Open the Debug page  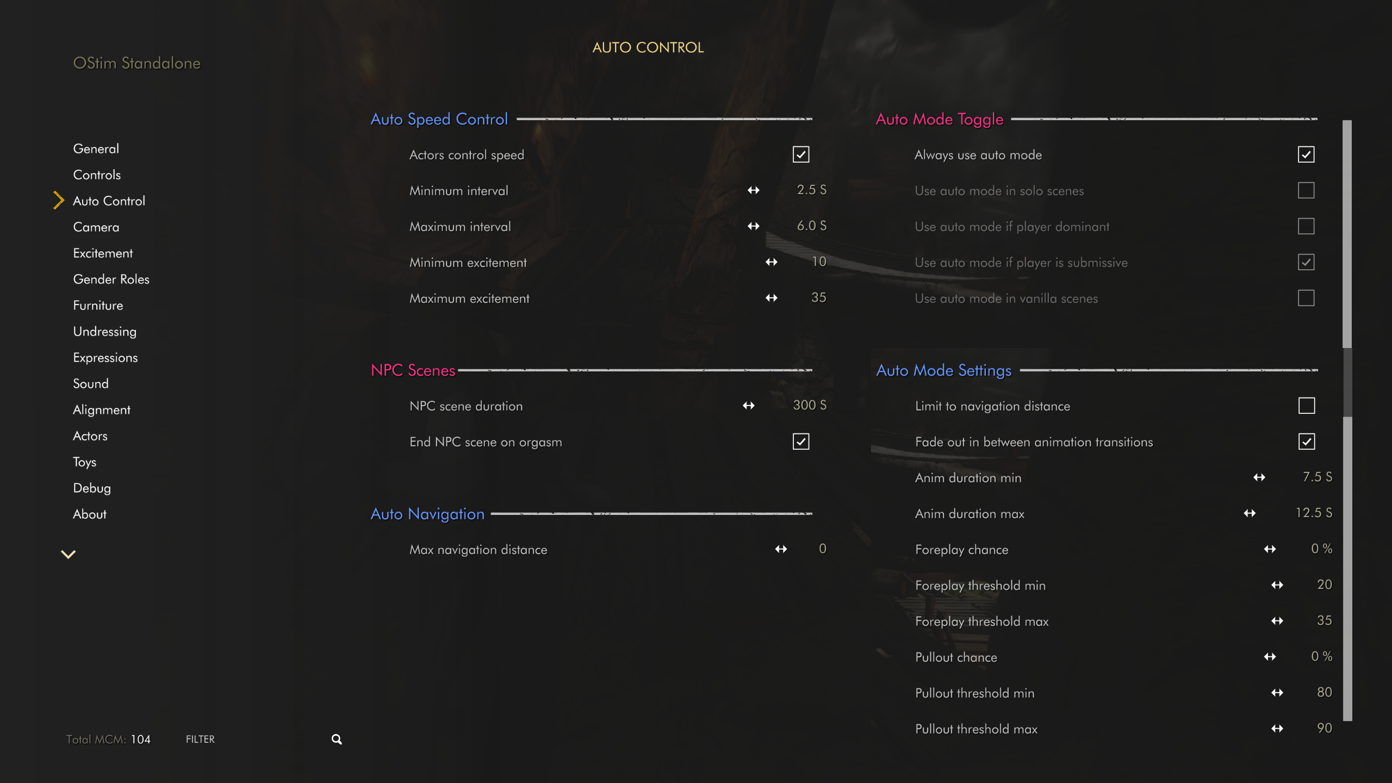(x=92, y=488)
